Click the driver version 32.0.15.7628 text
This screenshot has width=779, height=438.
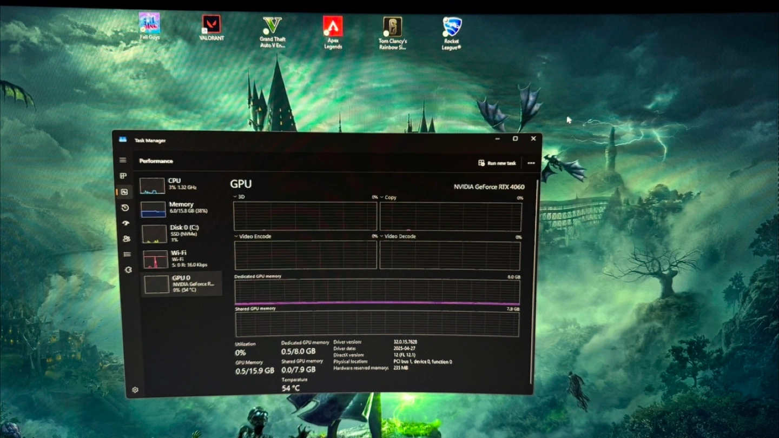click(x=405, y=342)
